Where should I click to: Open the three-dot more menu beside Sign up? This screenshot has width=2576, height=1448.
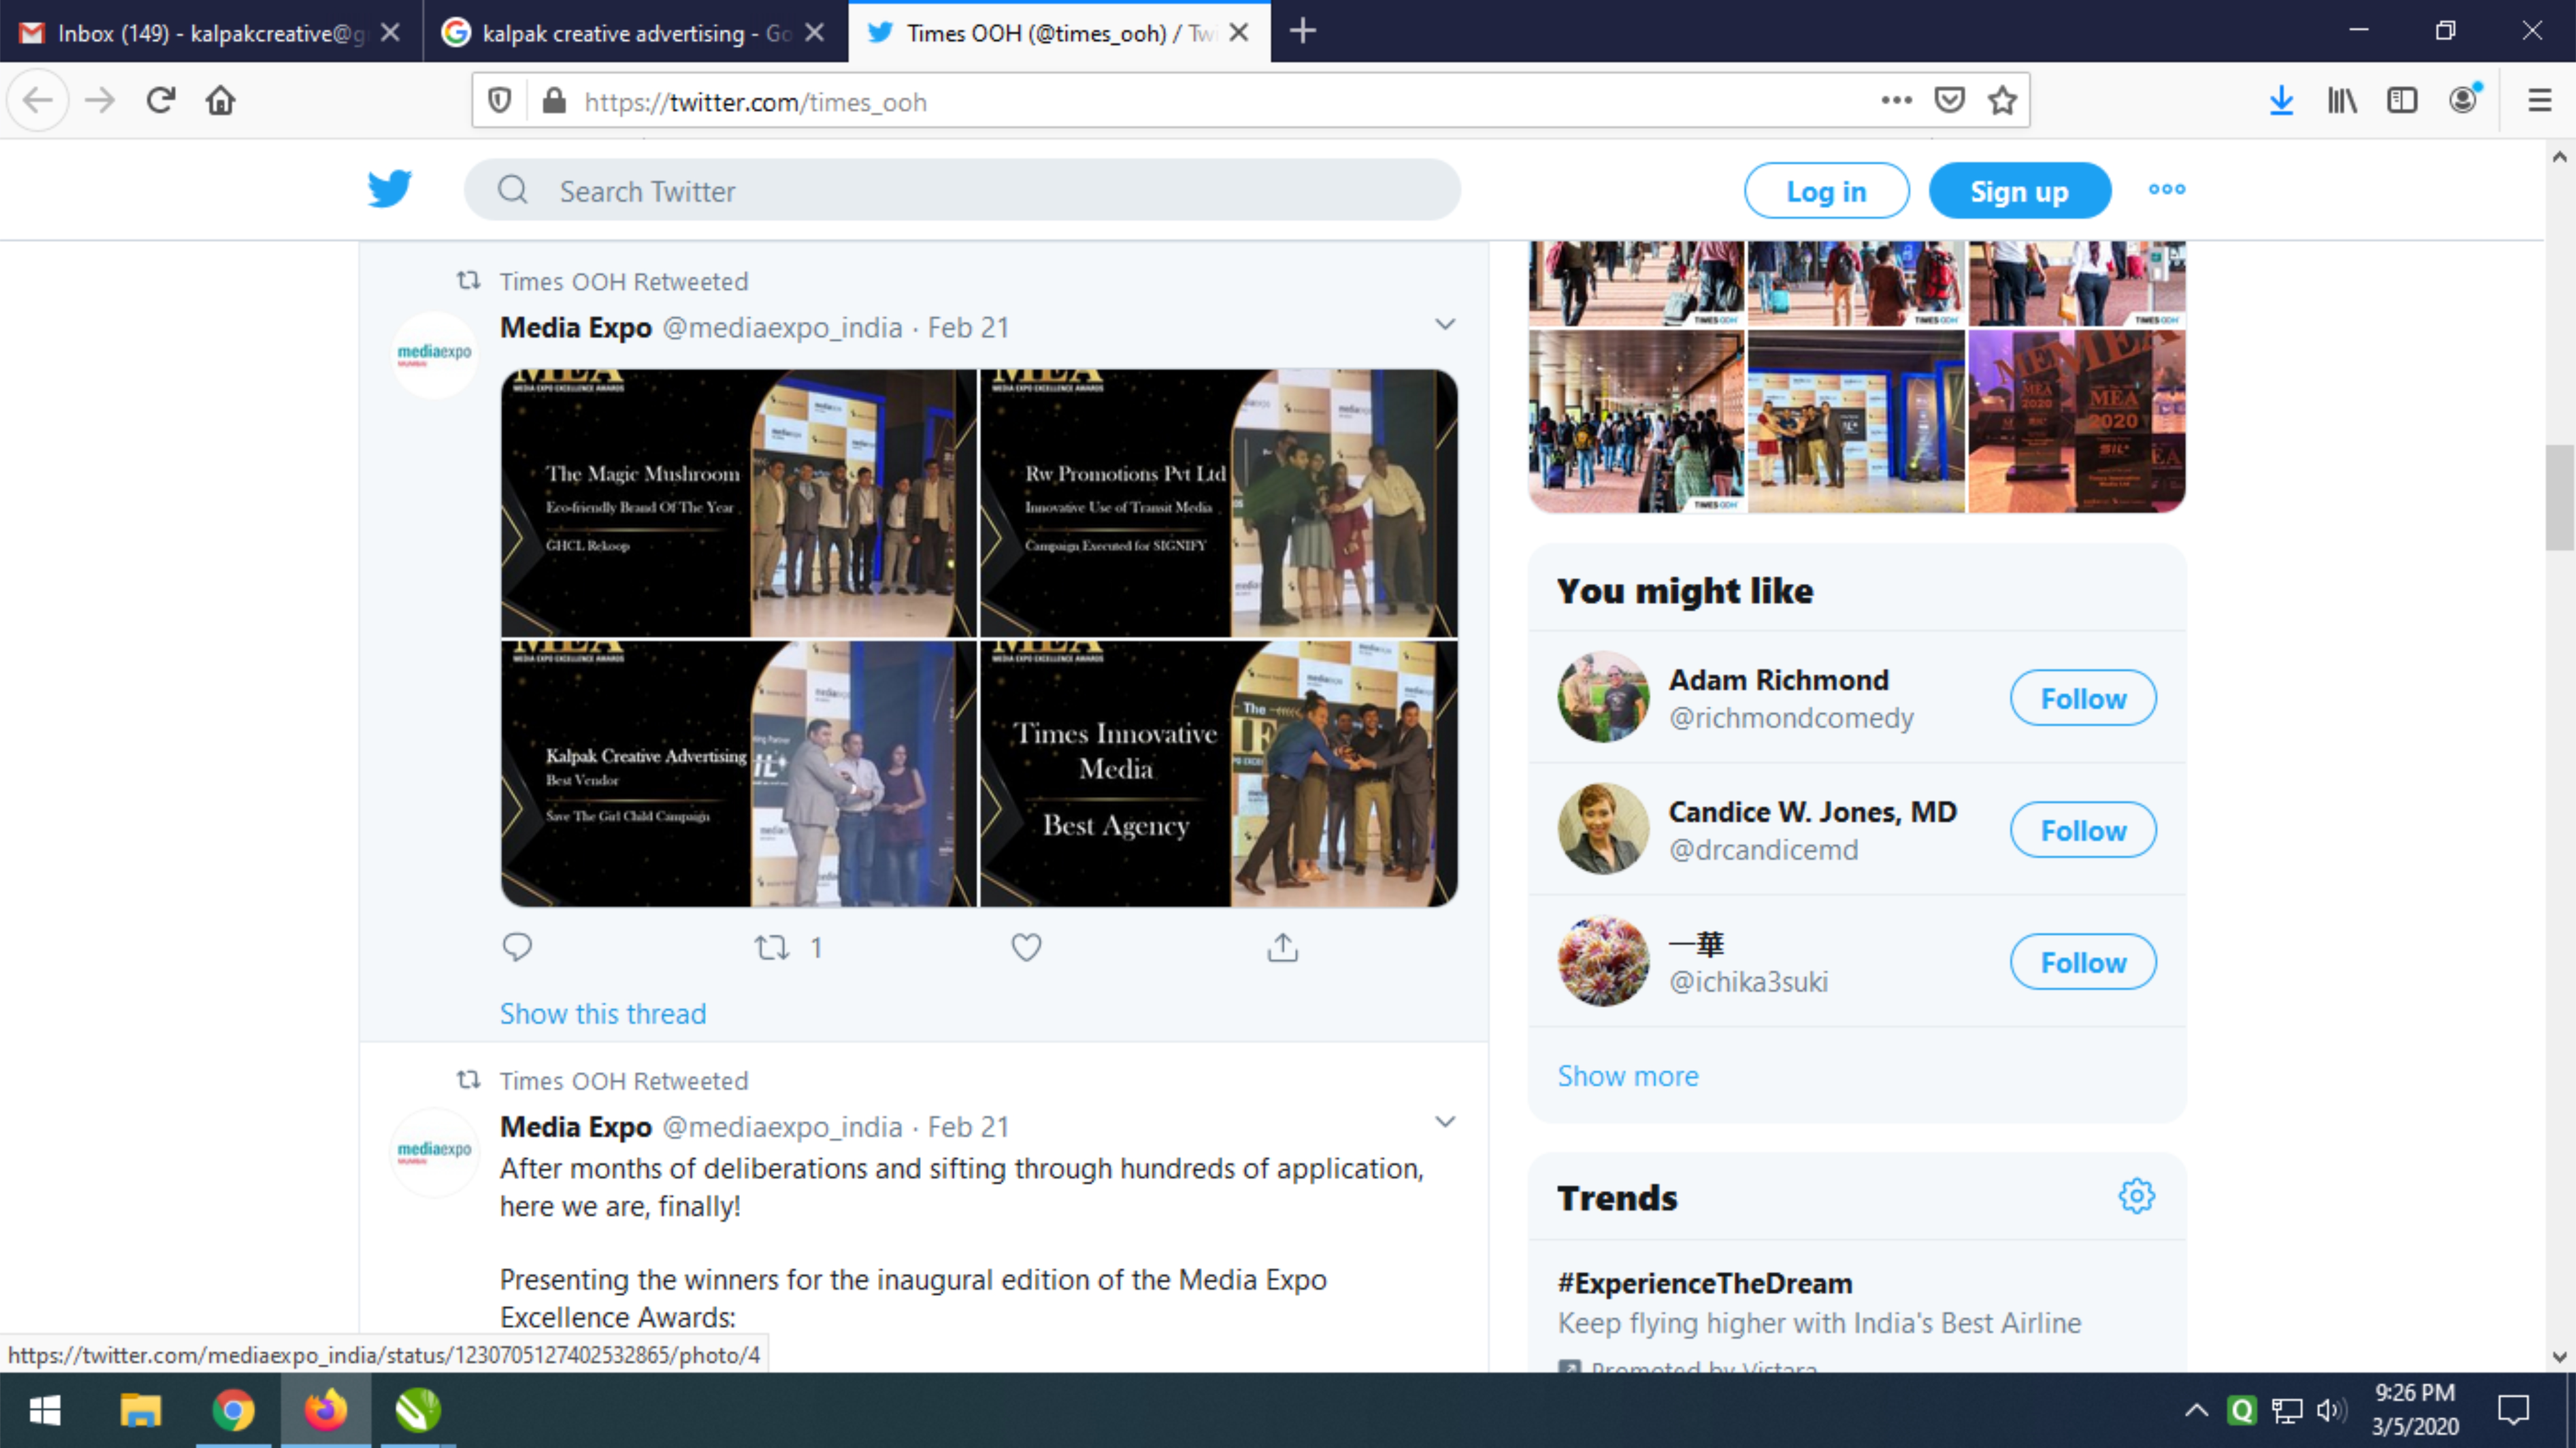2166,190
